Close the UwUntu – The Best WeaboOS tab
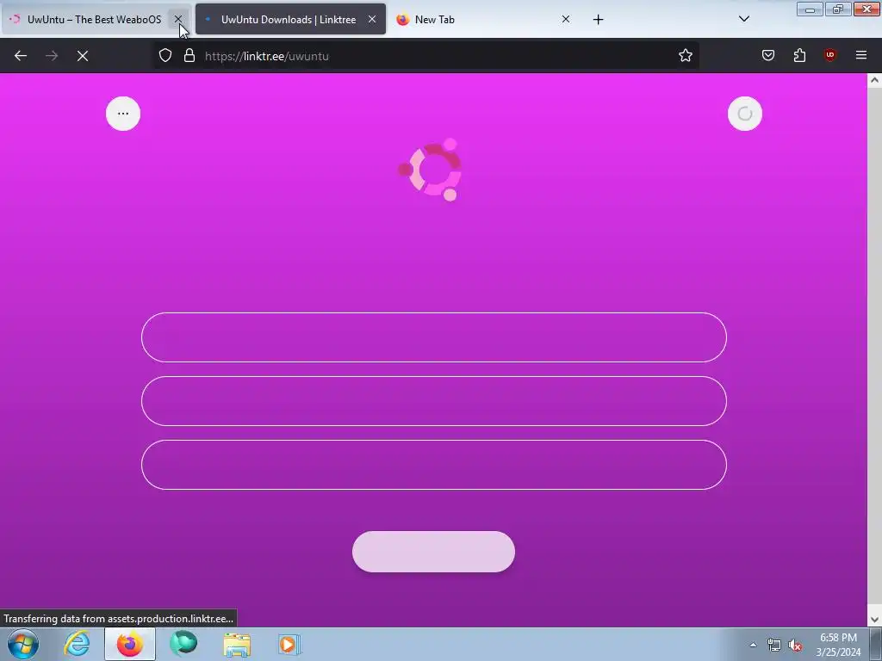 coord(177,19)
